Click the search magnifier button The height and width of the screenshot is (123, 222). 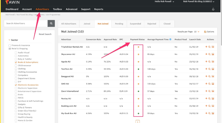tap(51, 24)
